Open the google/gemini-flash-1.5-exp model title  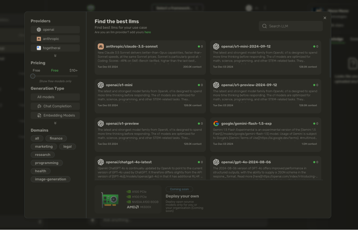pos(246,124)
